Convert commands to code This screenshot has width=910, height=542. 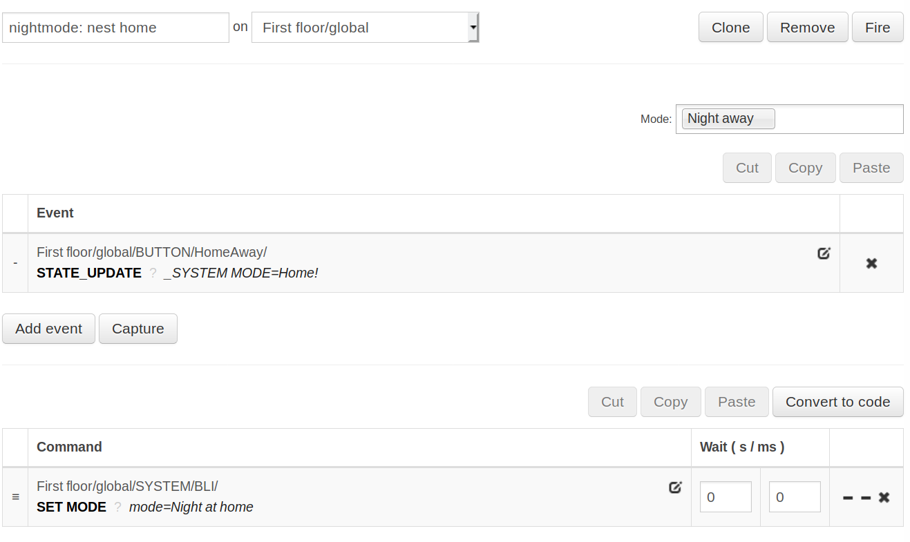coord(837,402)
